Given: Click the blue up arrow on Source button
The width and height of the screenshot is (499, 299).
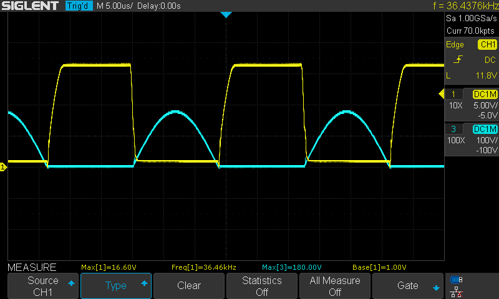Looking at the screenshot, I should coord(71,283).
